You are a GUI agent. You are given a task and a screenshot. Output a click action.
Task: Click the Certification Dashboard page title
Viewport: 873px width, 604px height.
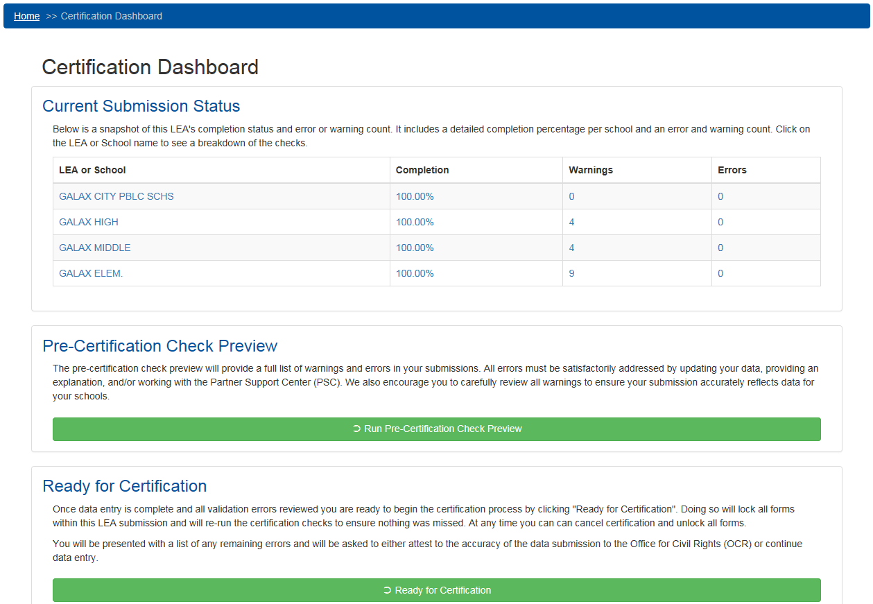point(150,67)
